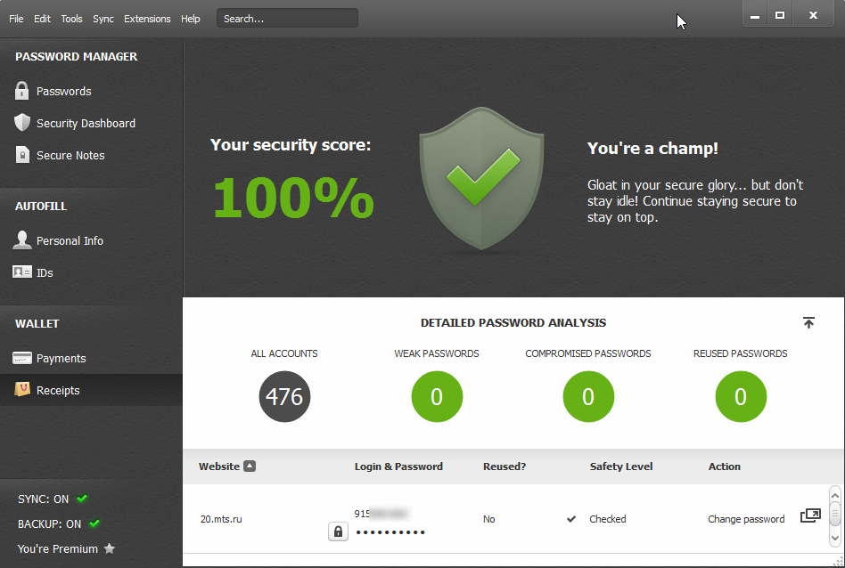Viewport: 845px width, 568px height.
Task: Open the Security Dashboard shield icon
Action: coord(22,123)
